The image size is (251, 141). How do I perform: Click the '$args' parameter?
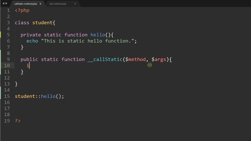click(159, 60)
